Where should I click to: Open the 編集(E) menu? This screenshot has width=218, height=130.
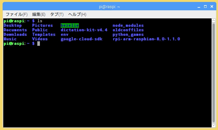point(39,15)
